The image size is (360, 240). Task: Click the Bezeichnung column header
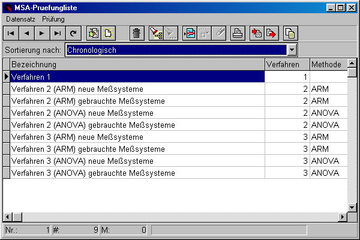(137, 64)
